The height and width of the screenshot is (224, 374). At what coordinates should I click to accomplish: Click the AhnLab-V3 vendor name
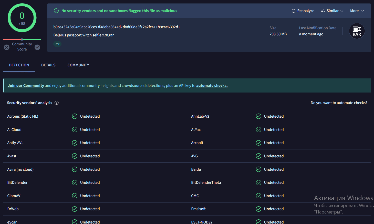(200, 116)
